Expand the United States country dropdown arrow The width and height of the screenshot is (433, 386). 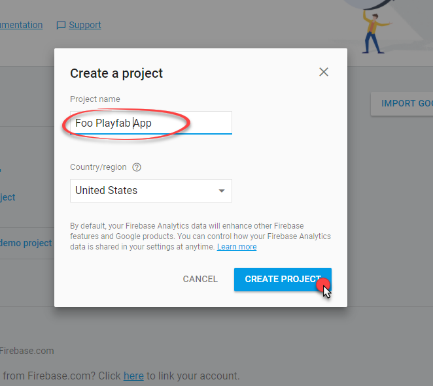tap(222, 191)
